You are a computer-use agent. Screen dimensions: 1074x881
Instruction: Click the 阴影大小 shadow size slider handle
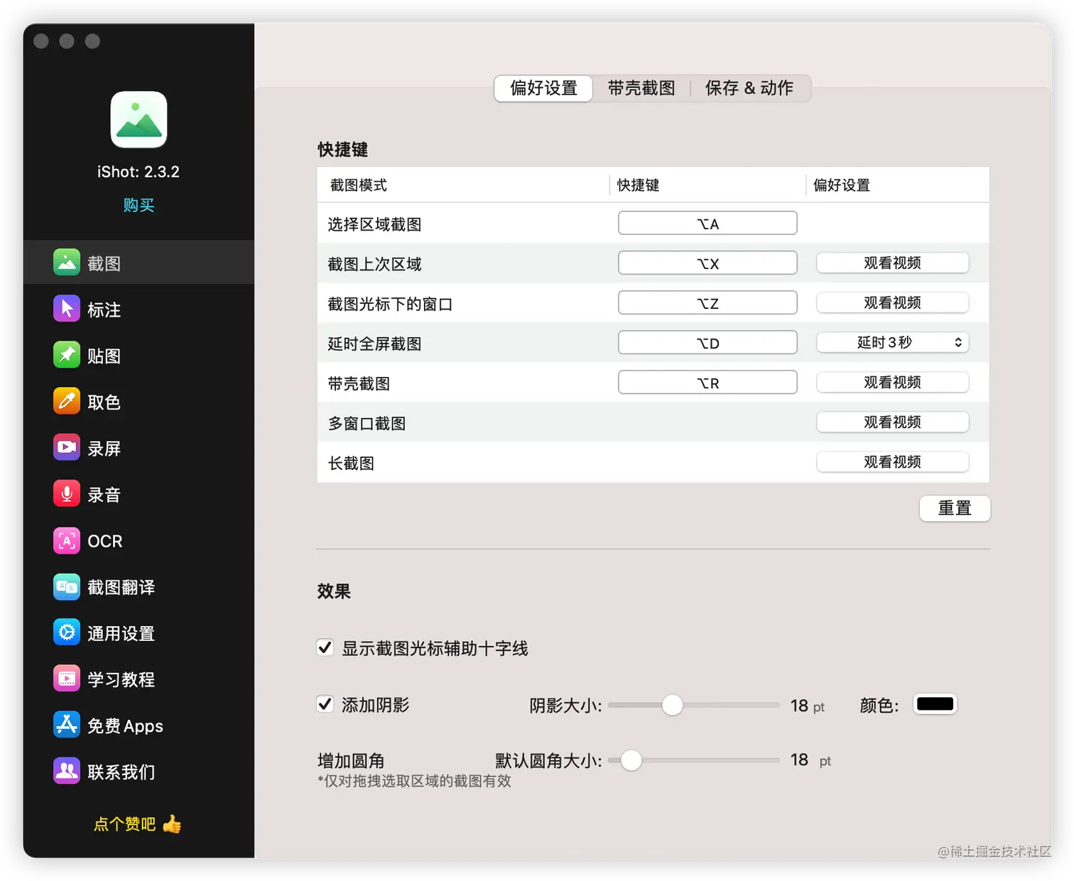(x=672, y=705)
